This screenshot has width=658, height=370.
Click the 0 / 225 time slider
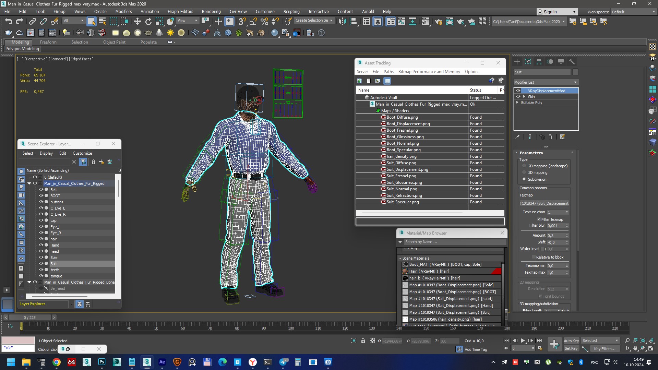[x=30, y=318]
